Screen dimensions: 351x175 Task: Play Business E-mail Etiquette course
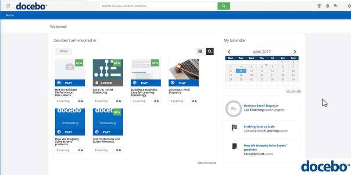click(x=183, y=83)
